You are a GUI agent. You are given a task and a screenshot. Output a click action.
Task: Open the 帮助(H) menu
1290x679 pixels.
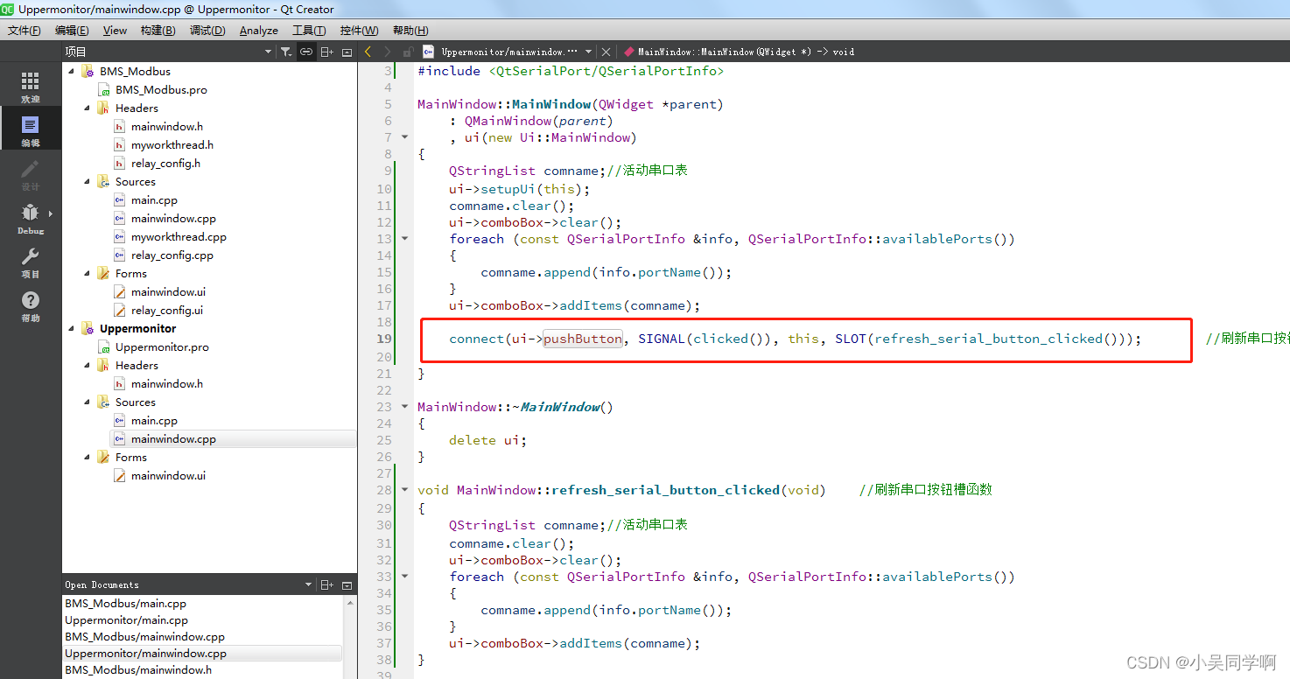pyautogui.click(x=410, y=30)
